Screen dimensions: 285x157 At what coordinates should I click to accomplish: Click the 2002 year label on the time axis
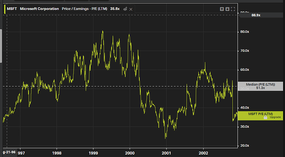203,153
